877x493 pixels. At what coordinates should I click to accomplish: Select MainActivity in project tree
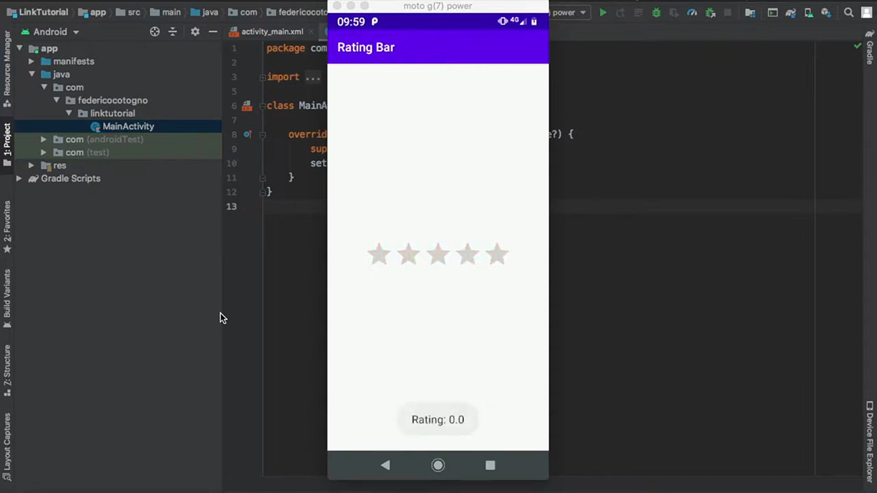point(128,126)
